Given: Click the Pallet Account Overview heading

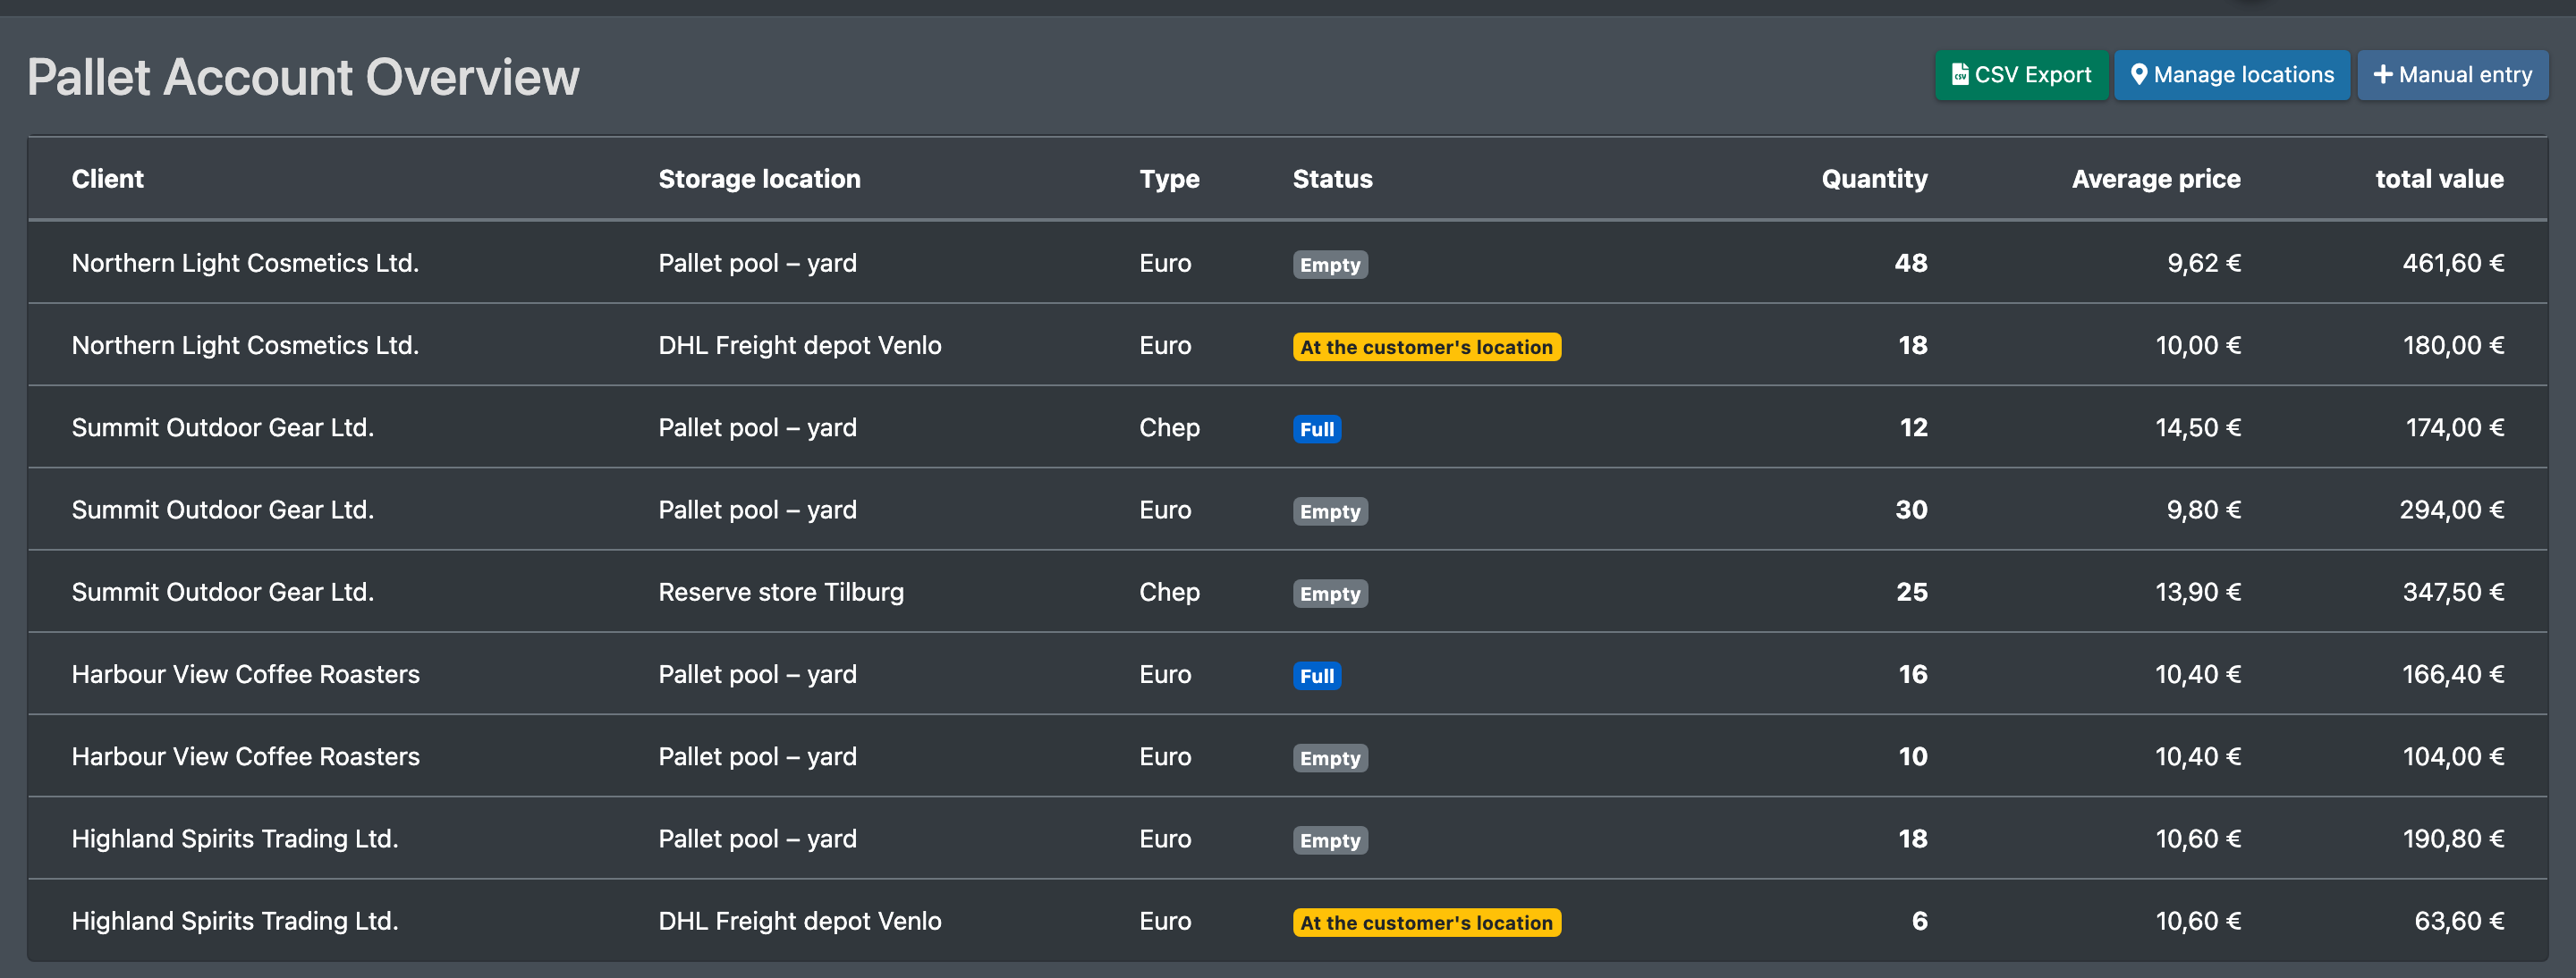Looking at the screenshot, I should 303,77.
